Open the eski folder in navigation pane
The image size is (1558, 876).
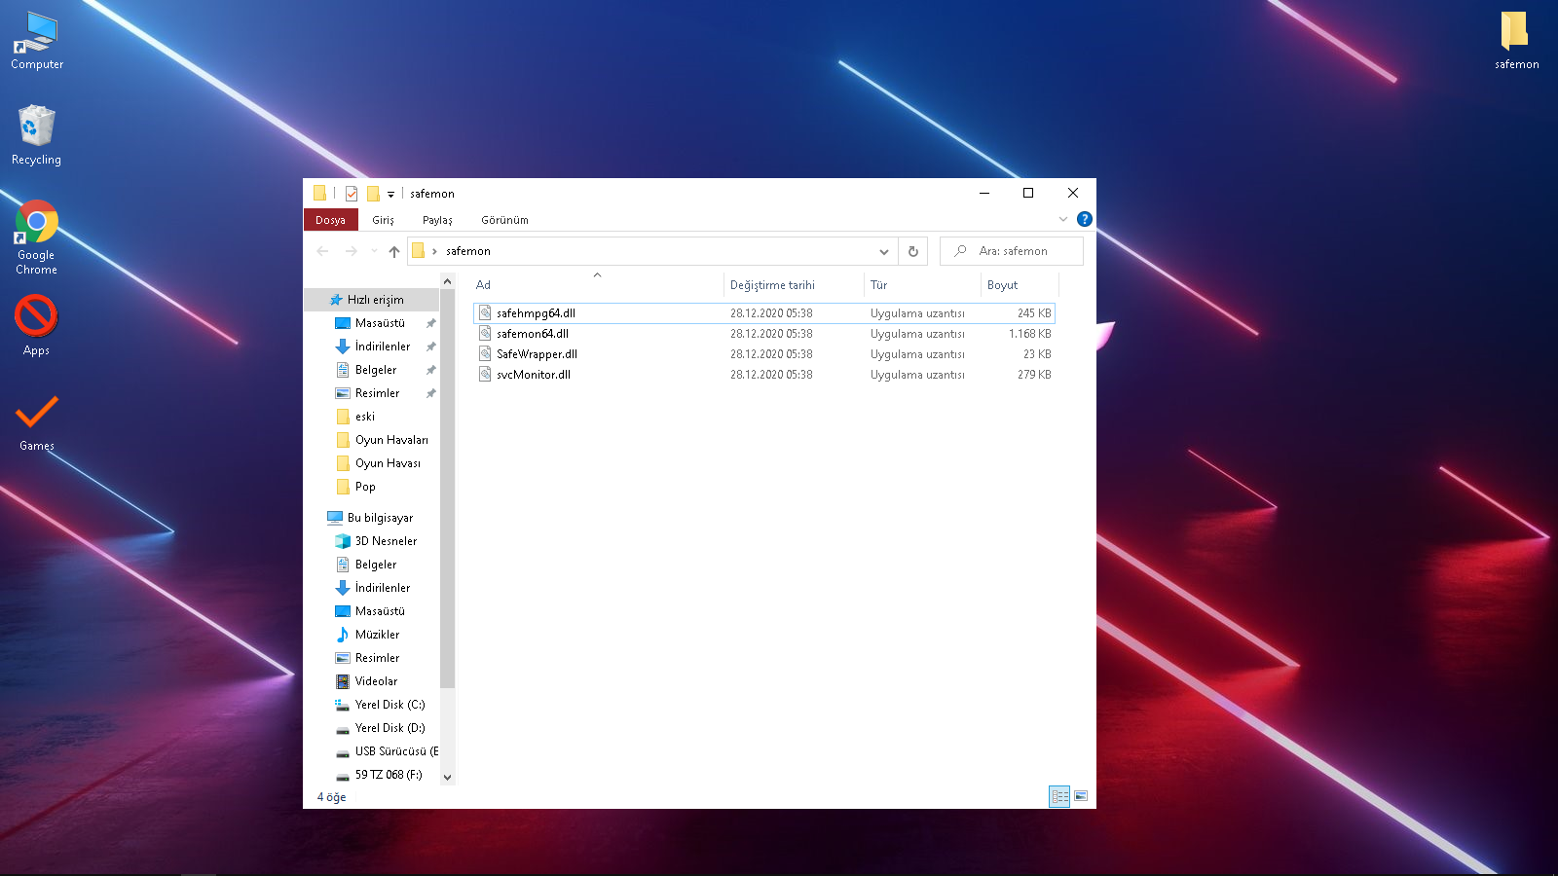[x=365, y=417]
